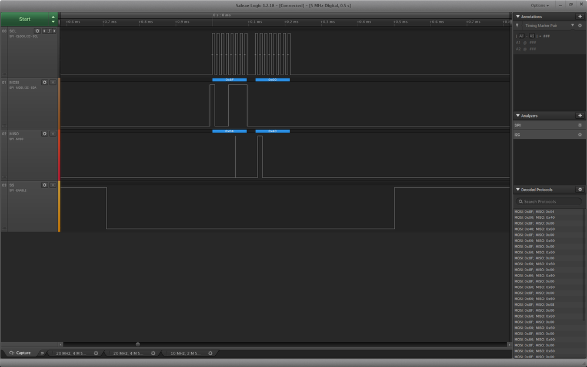Open settings gear of 10 MHz tab
Screen dimensions: 587x367
(211, 353)
